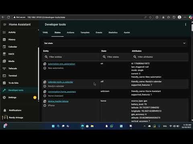Viewport: 193px width, 144px height.
Task: Show info for Randy's calendar entity
Action: tap(45, 86)
